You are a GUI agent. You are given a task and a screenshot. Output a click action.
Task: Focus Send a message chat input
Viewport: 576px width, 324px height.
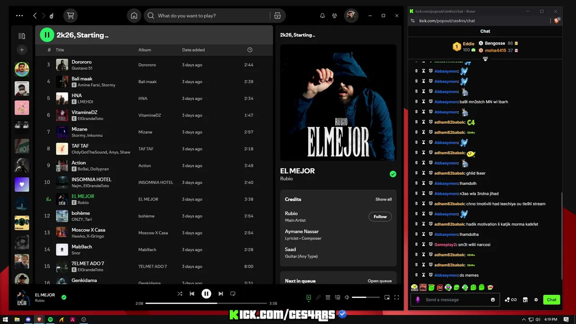pyautogui.click(x=455, y=300)
